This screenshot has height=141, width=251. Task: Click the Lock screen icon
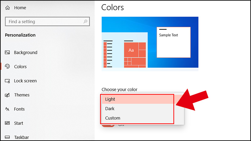[x=8, y=81]
